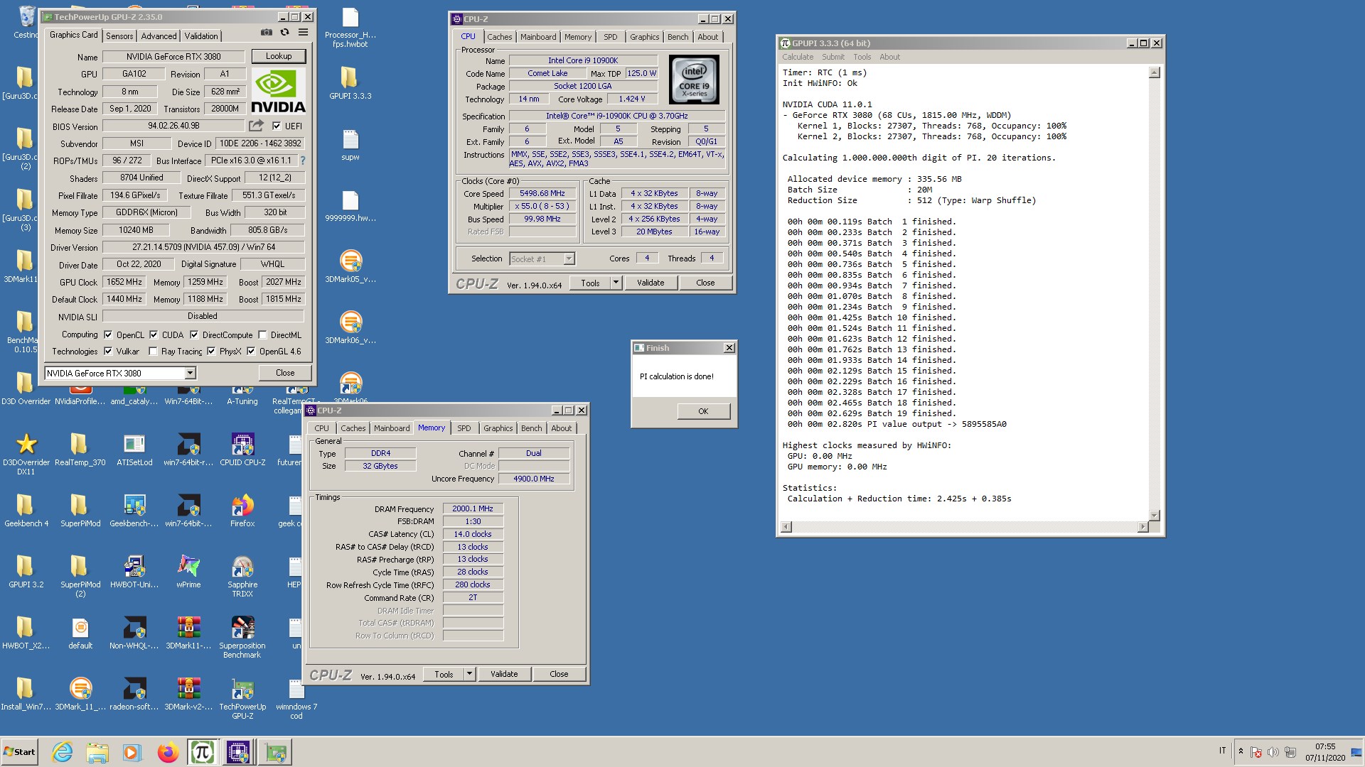Switch to the Sensors tab in GPU-Z

[119, 36]
